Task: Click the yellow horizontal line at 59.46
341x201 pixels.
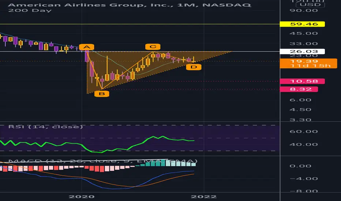Action: point(140,24)
